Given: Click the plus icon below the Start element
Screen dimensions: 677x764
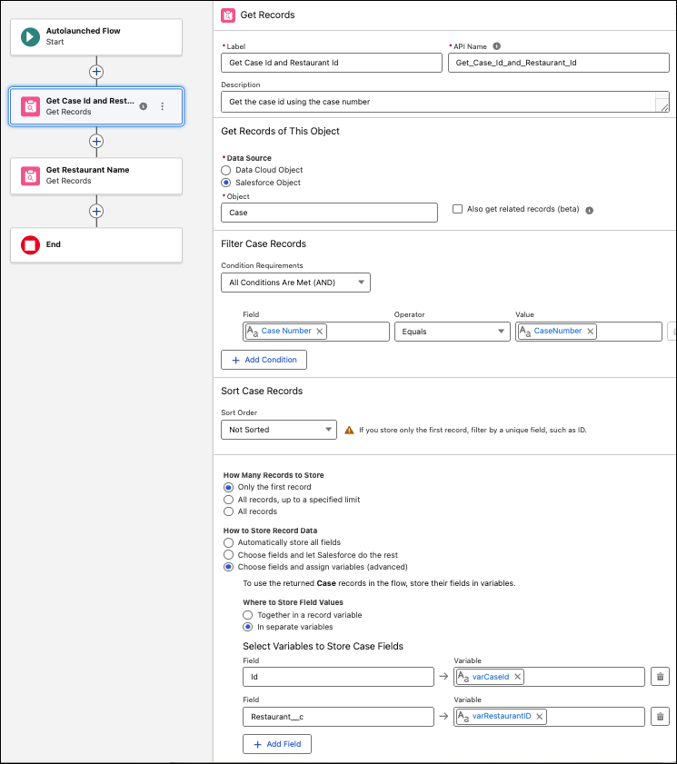Looking at the screenshot, I should click(96, 72).
